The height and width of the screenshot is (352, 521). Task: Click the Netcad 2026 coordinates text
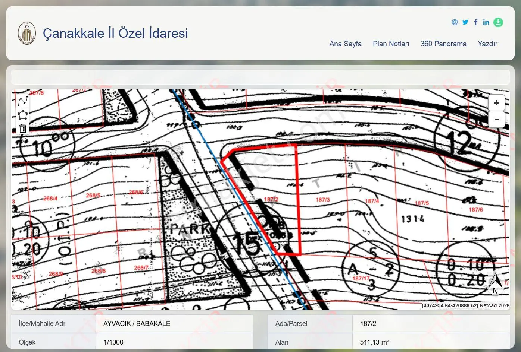point(465,305)
